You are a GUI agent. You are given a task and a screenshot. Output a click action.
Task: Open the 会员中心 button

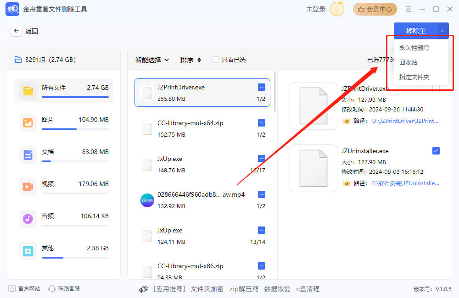click(375, 9)
